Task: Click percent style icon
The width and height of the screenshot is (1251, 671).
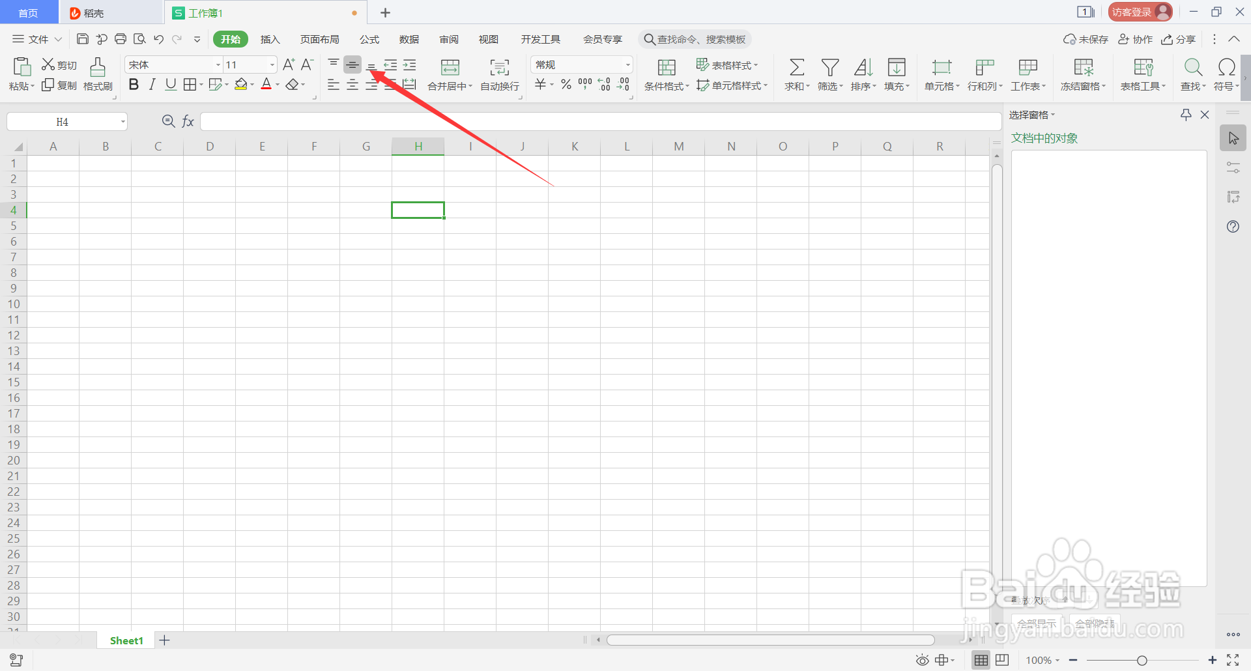Action: 566,85
